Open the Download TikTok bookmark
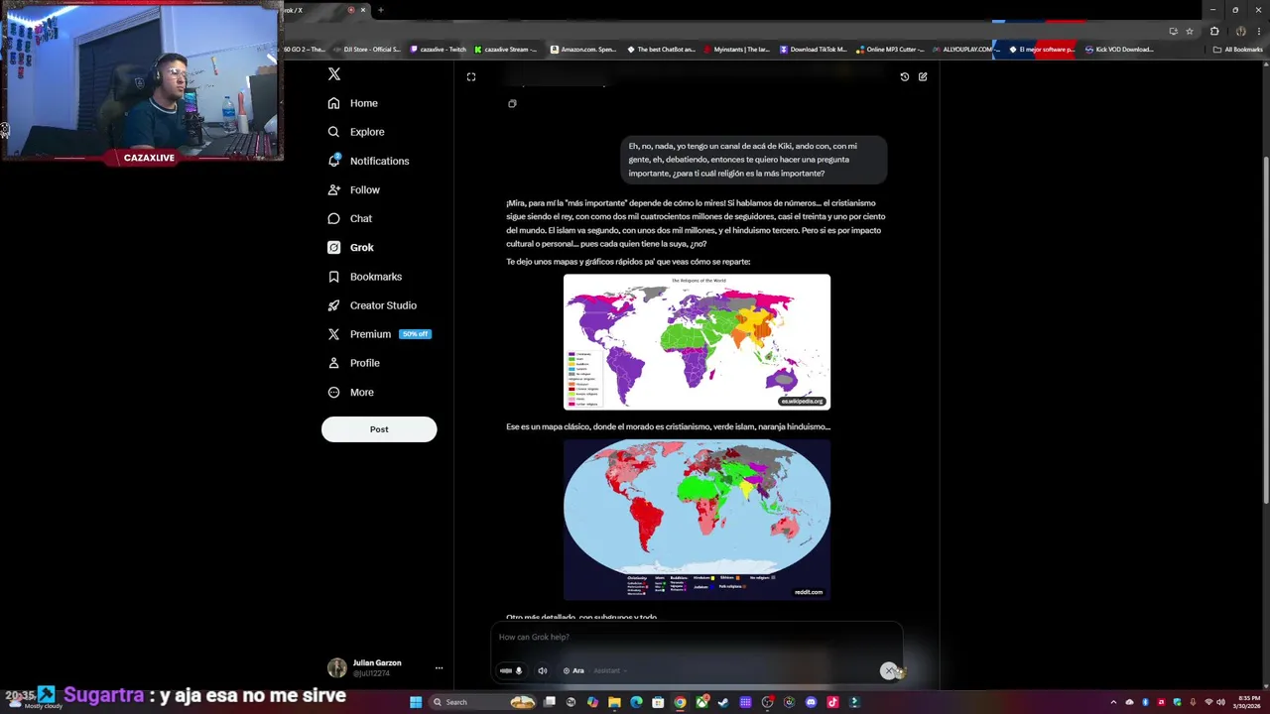The width and height of the screenshot is (1270, 714). point(814,50)
